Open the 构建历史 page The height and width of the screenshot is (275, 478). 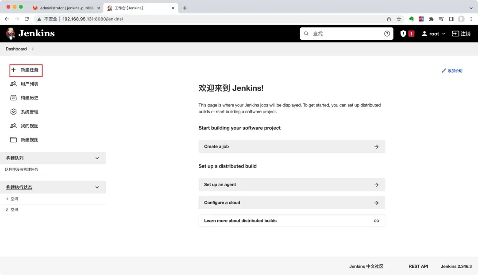click(x=24, y=98)
